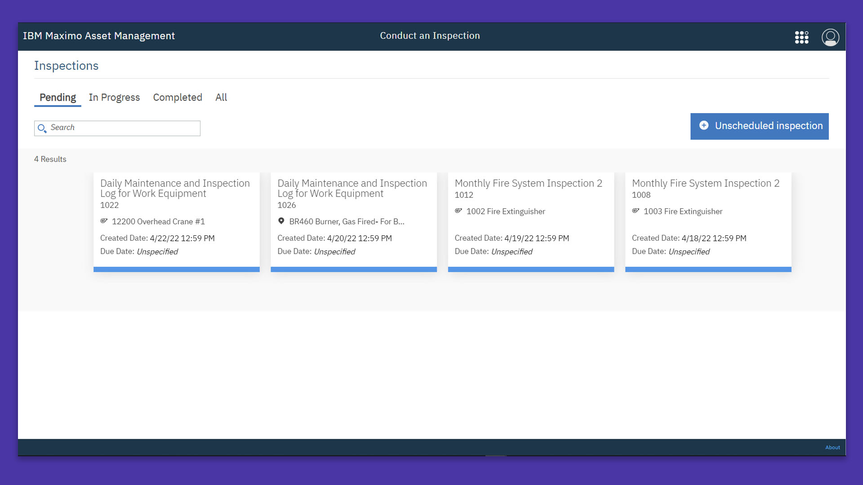Open the user profile avatar icon
This screenshot has height=485, width=863.
(830, 37)
